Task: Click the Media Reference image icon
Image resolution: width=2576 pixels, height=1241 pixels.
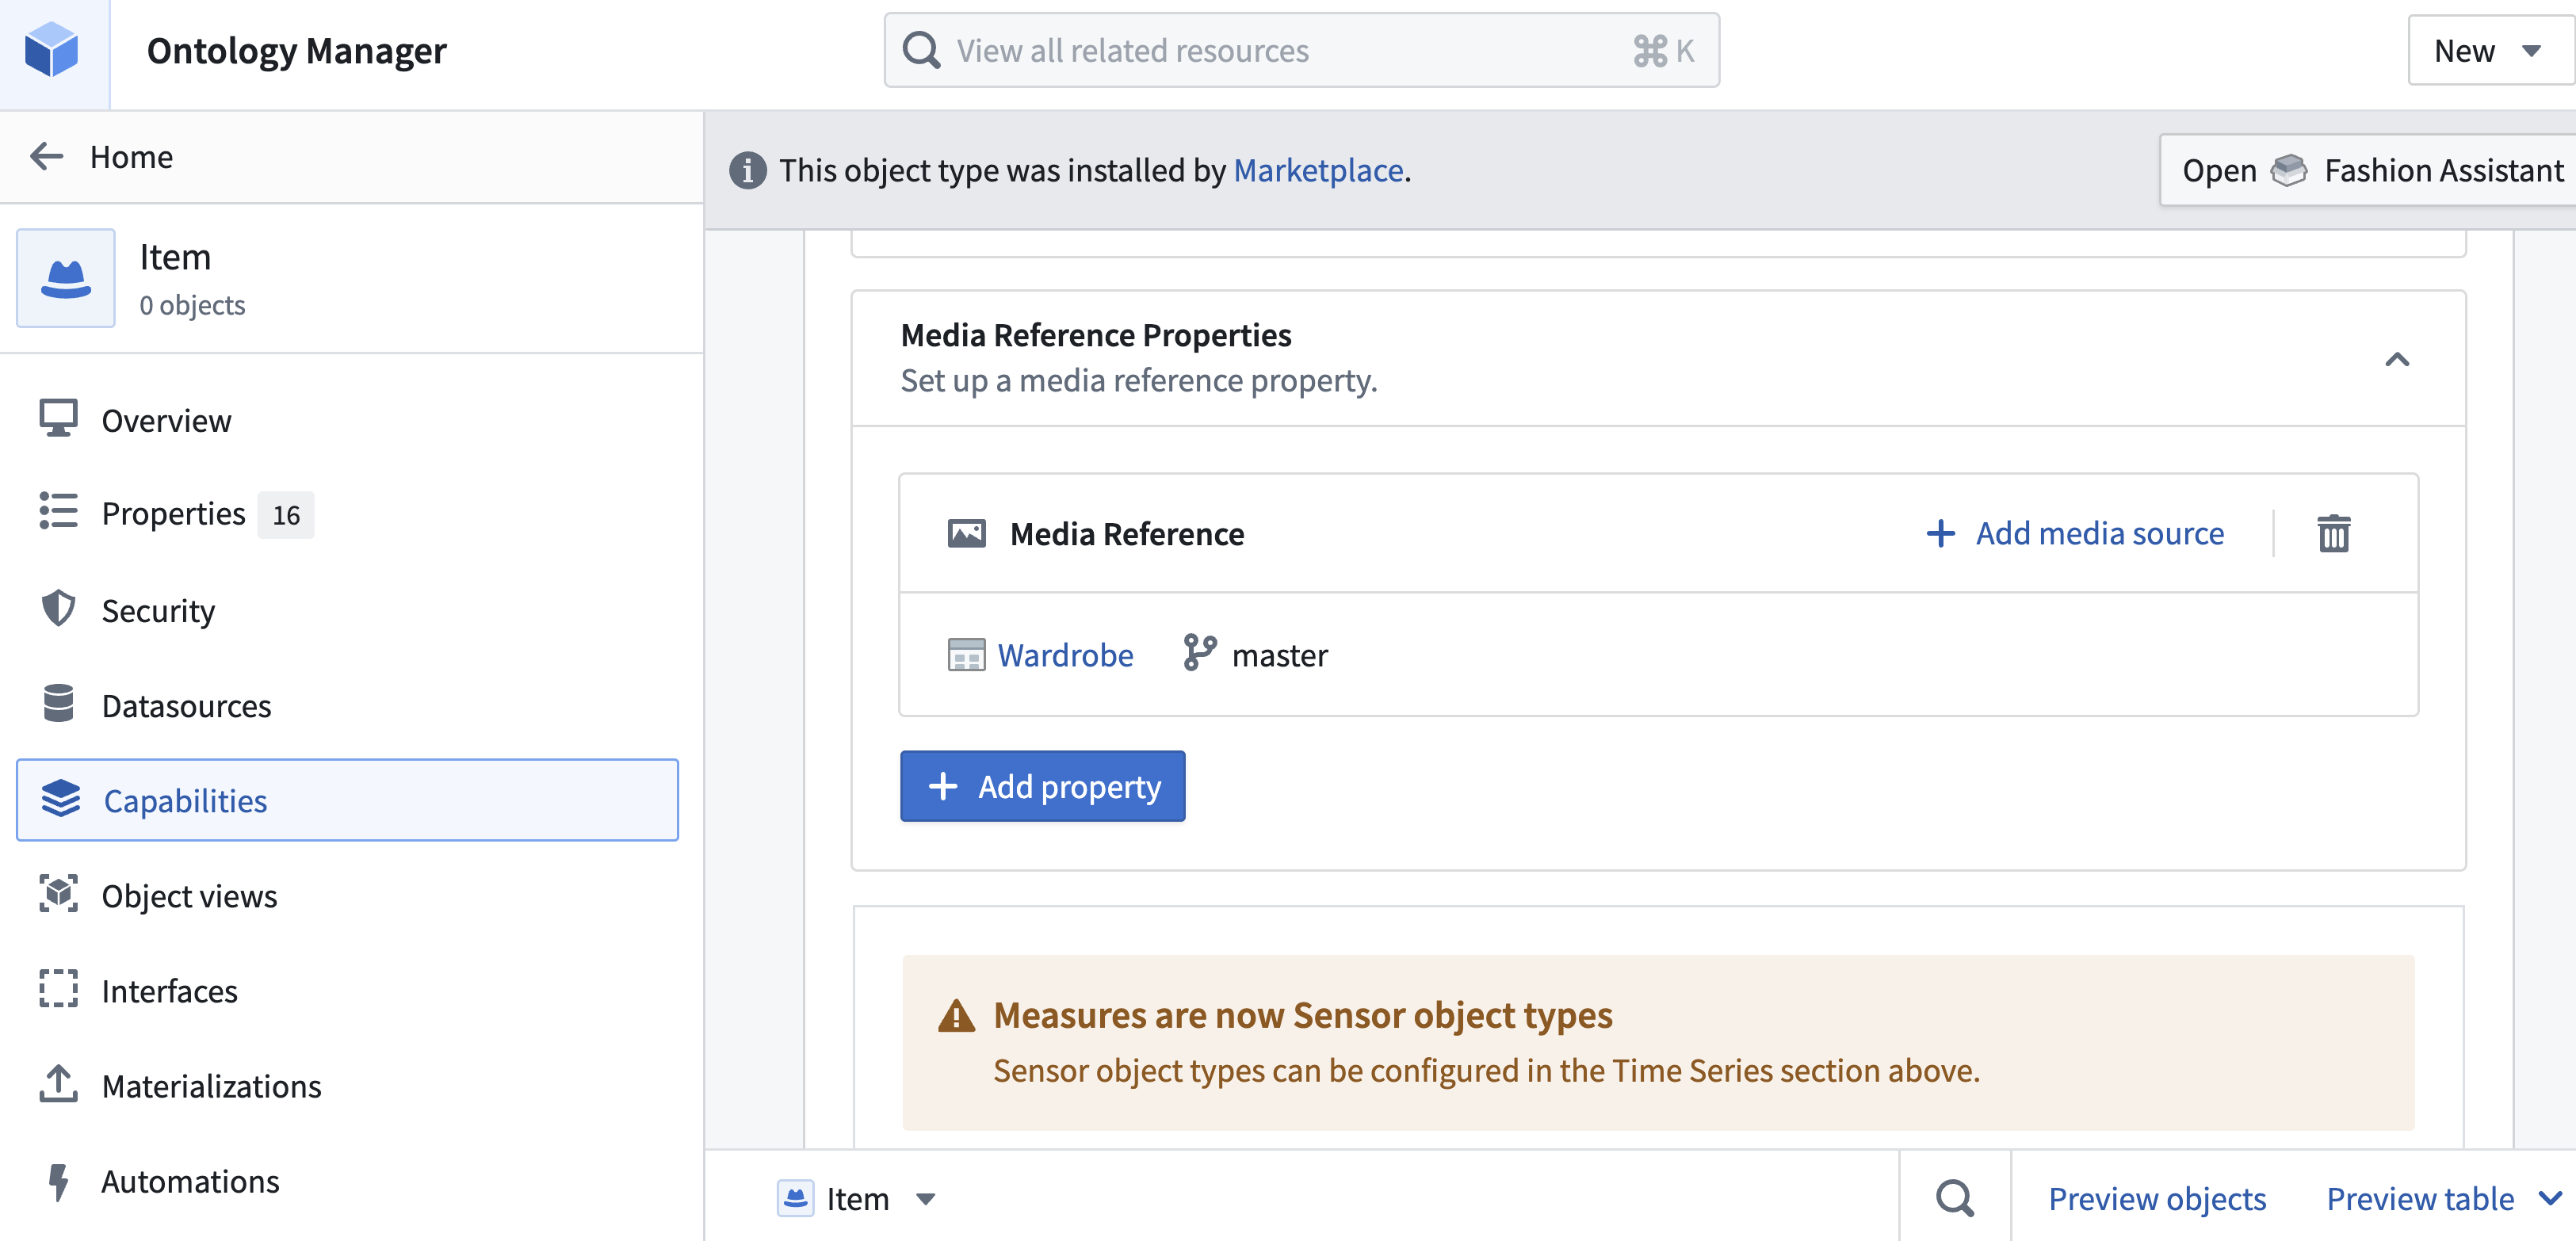Action: pyautogui.click(x=966, y=533)
